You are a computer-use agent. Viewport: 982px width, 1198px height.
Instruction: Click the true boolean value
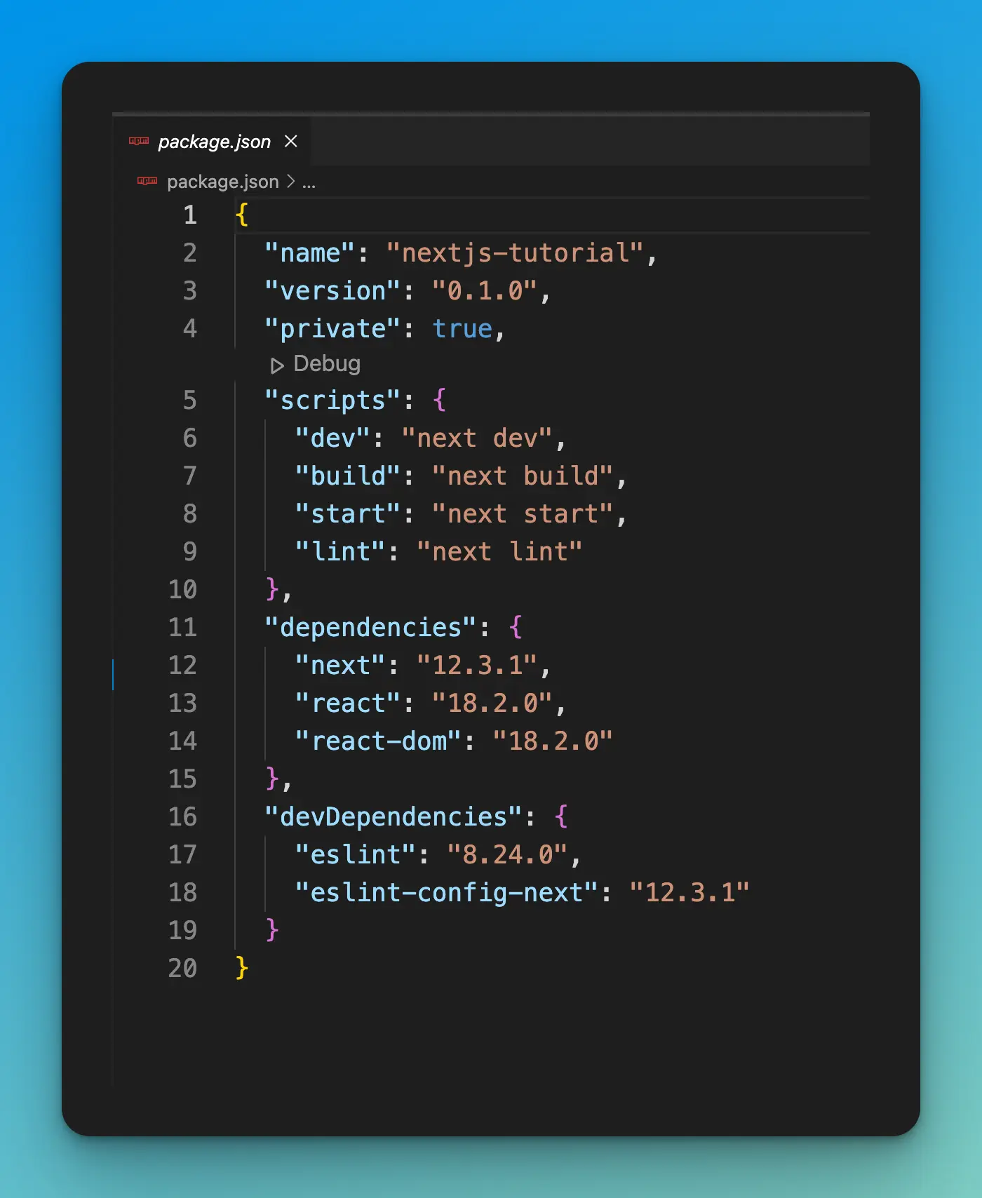tap(462, 329)
